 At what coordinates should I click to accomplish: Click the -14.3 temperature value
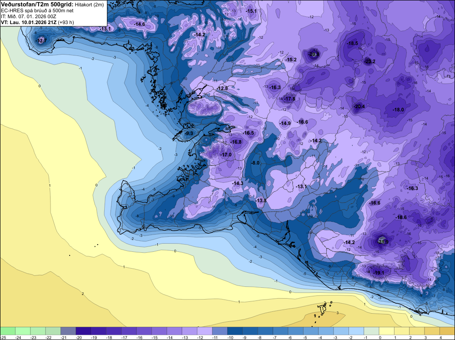pos(238,183)
